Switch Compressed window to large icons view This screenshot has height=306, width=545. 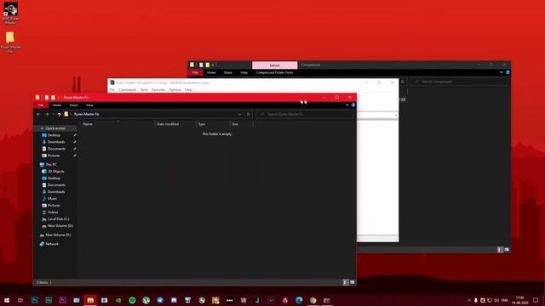[507, 250]
